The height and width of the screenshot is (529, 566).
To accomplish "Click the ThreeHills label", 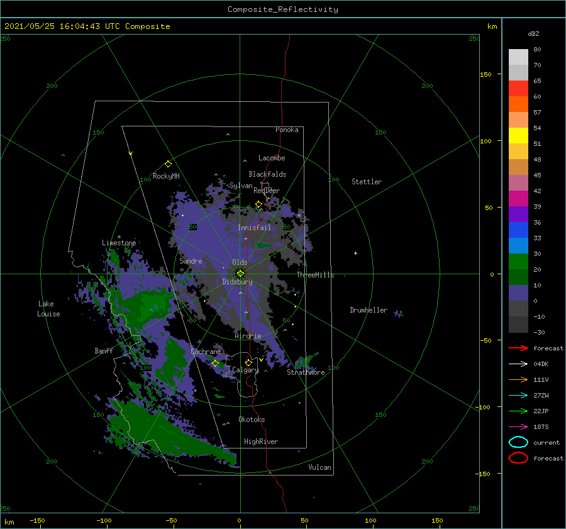I will tap(316, 275).
